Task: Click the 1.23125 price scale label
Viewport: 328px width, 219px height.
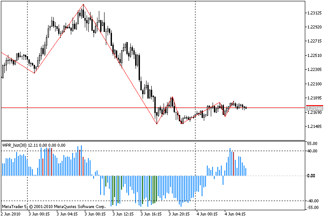Action: [314, 13]
